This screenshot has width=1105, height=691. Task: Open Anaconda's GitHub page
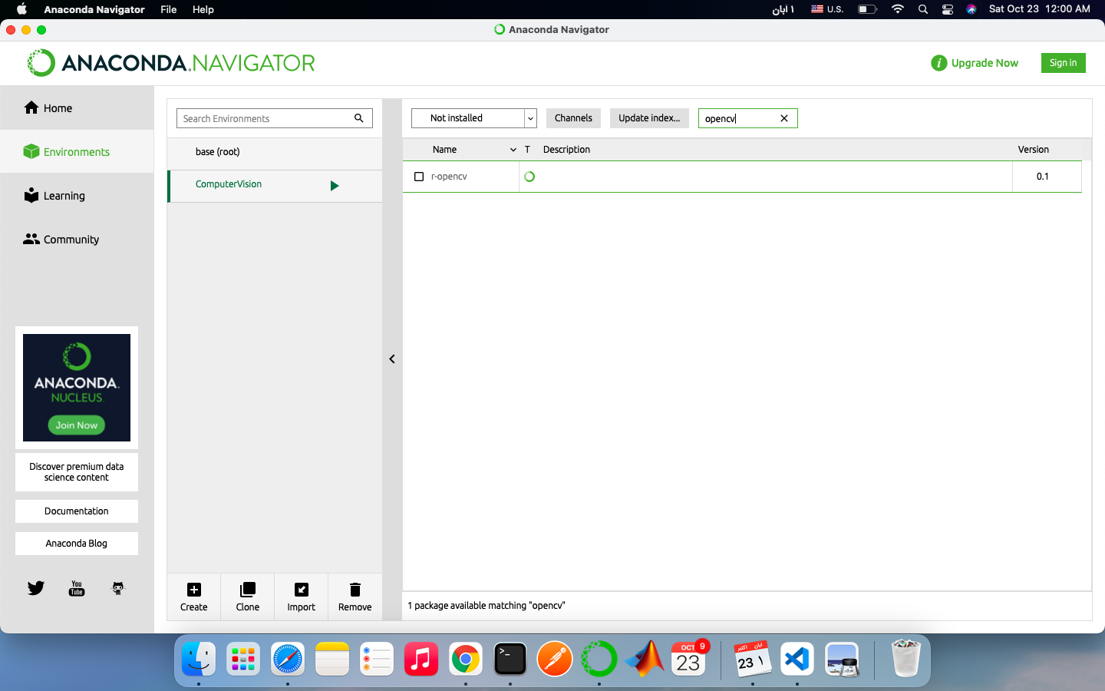click(117, 588)
